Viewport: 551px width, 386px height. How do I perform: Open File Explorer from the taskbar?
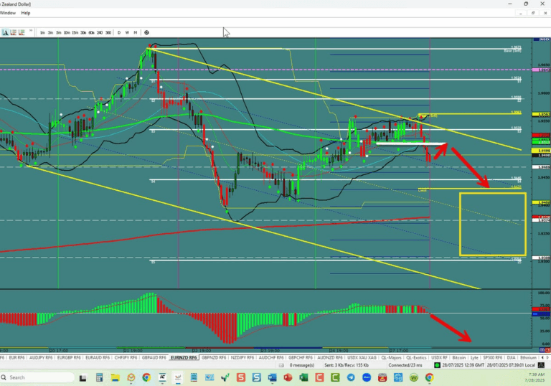click(116, 377)
